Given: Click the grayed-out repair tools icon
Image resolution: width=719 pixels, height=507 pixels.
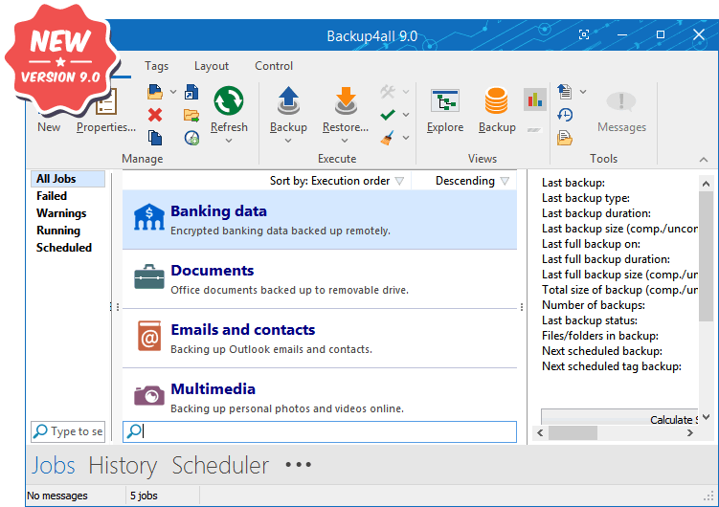Looking at the screenshot, I should click(388, 92).
